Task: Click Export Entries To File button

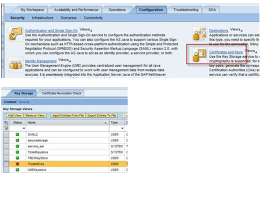Action: tap(101, 115)
